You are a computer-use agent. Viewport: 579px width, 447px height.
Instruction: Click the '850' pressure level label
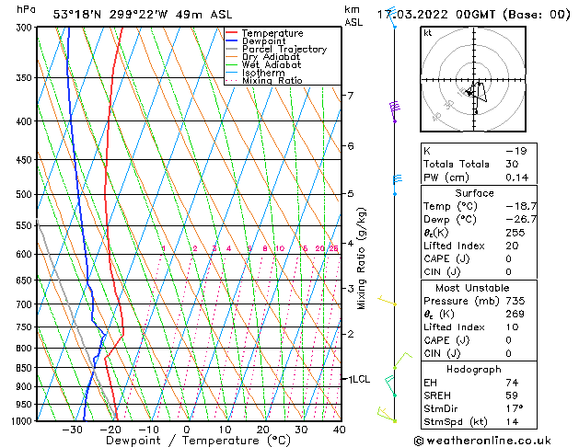[26, 368]
